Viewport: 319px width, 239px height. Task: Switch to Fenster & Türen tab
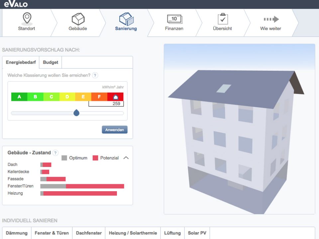[x=52, y=233]
